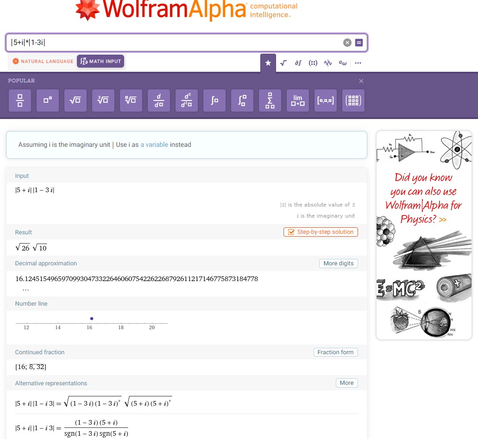Insert a matrix grid template
Screen dimensions: 478x439
coord(353,100)
